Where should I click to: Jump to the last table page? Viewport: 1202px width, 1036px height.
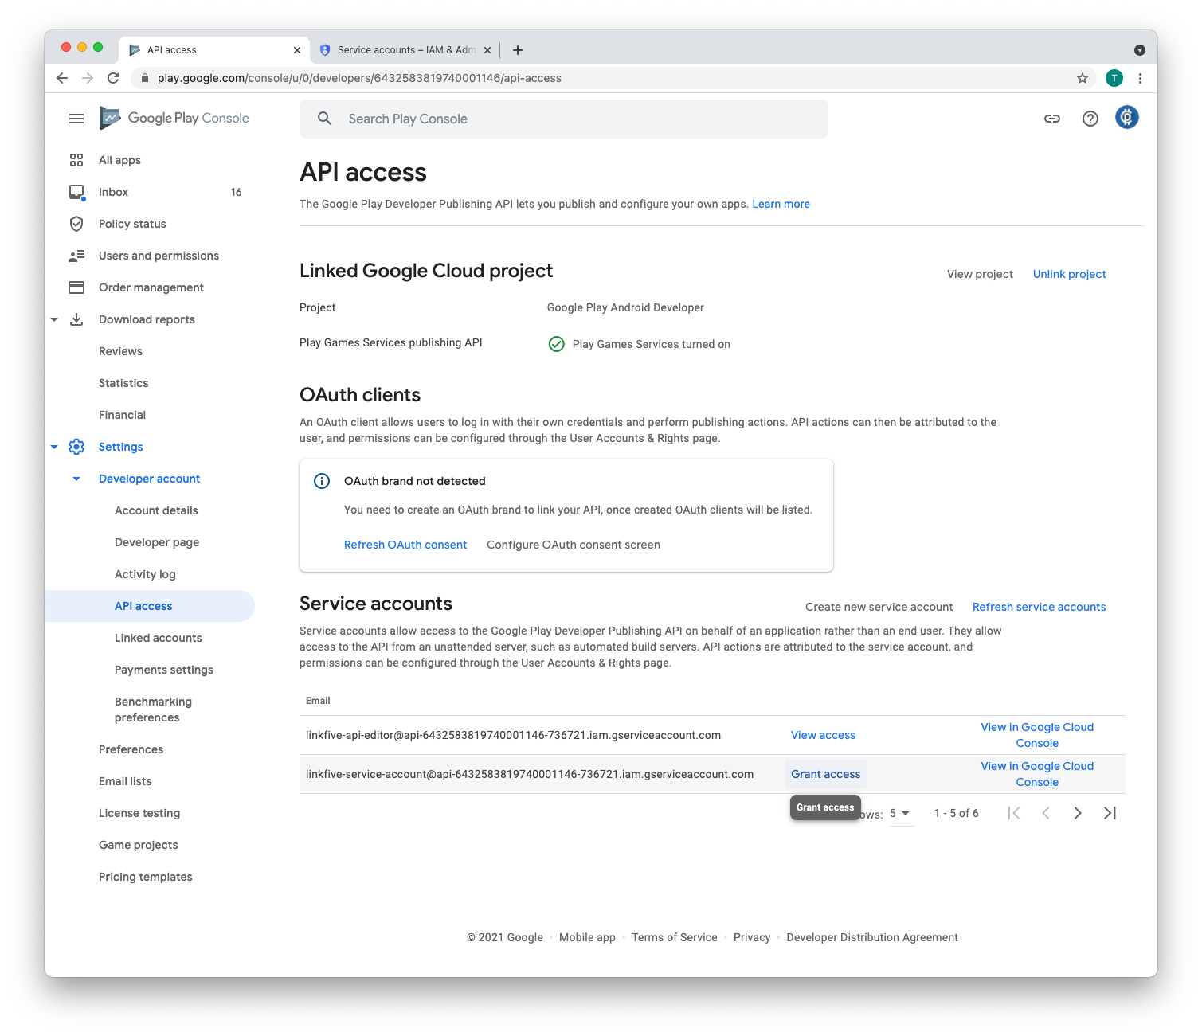coord(1110,813)
